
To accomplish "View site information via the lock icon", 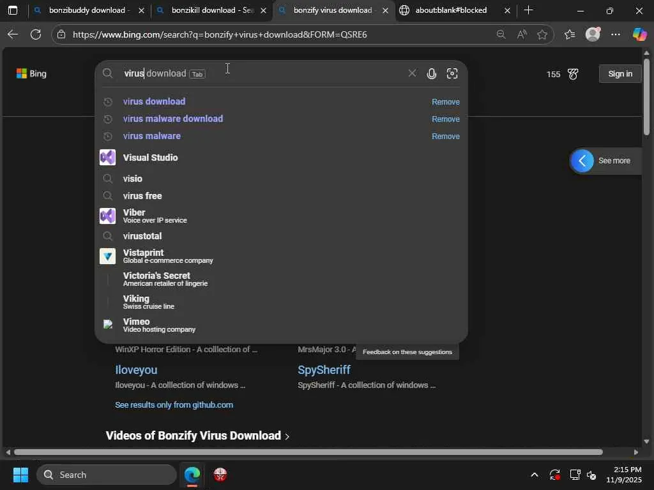I will pyautogui.click(x=61, y=34).
